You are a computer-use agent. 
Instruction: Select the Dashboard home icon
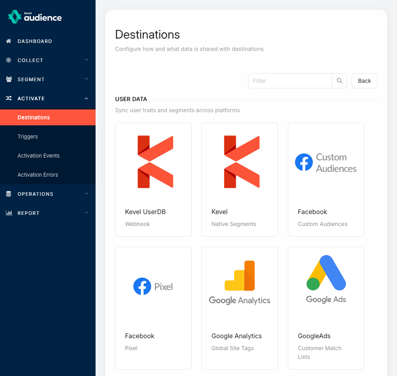coord(8,41)
